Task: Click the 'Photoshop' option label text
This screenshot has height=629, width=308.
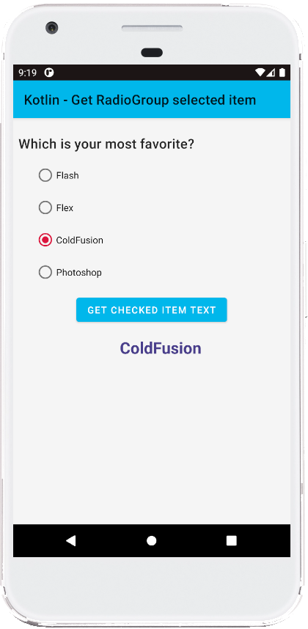Action: tap(79, 273)
